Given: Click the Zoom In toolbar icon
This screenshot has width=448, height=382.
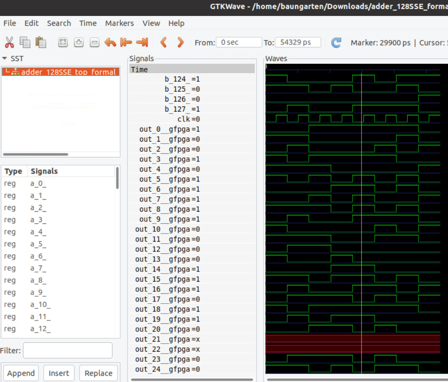Looking at the screenshot, I should pyautogui.click(x=79, y=42).
